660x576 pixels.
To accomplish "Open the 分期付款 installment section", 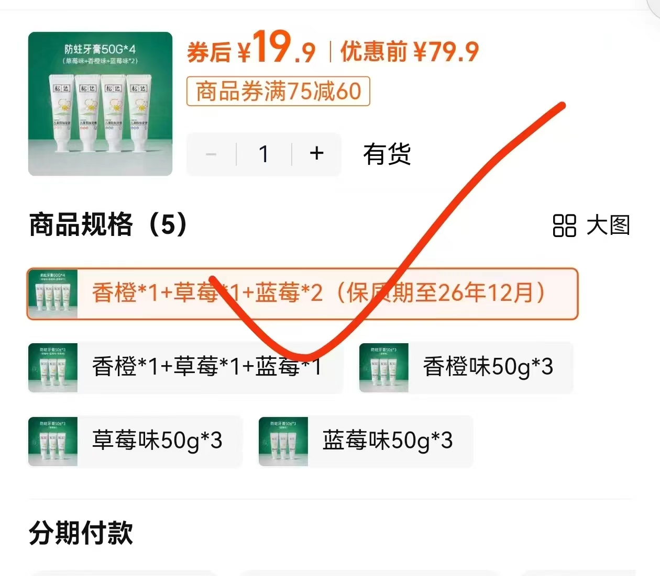I will click(x=81, y=533).
